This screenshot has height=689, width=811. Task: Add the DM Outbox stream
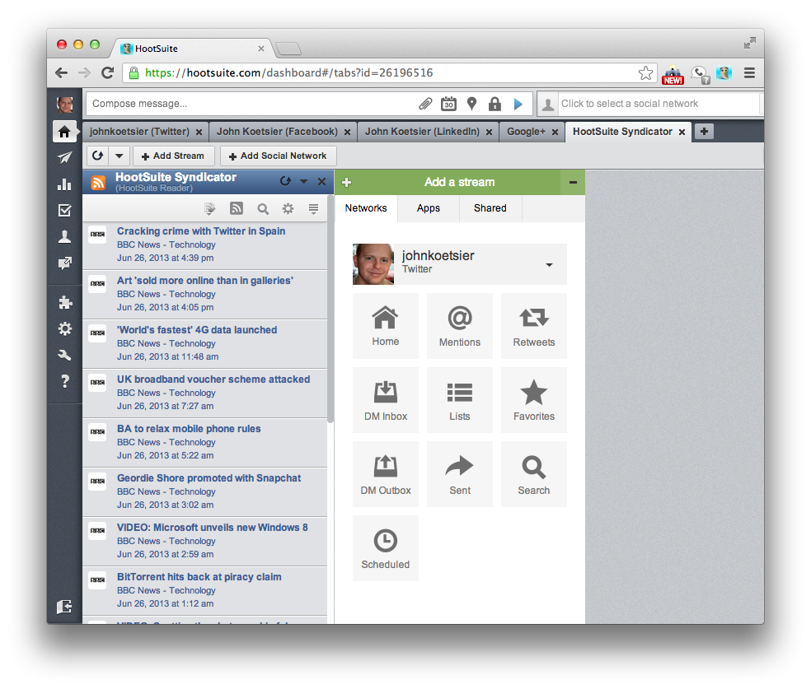386,474
